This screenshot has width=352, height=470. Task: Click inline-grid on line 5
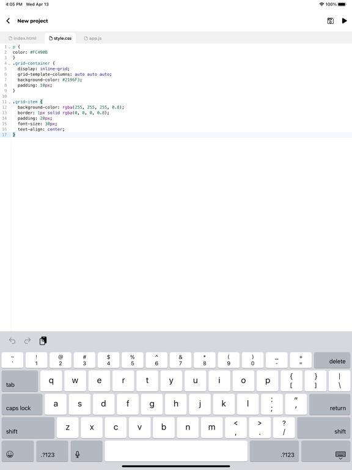click(x=54, y=69)
